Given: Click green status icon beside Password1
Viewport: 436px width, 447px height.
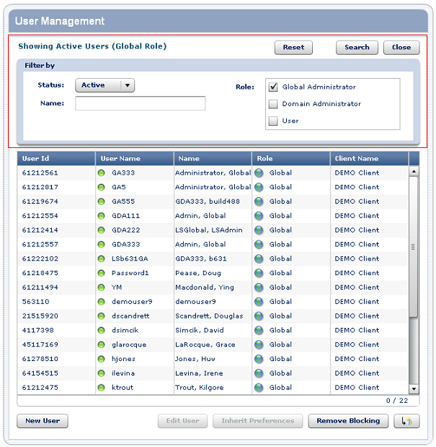Looking at the screenshot, I should (101, 273).
